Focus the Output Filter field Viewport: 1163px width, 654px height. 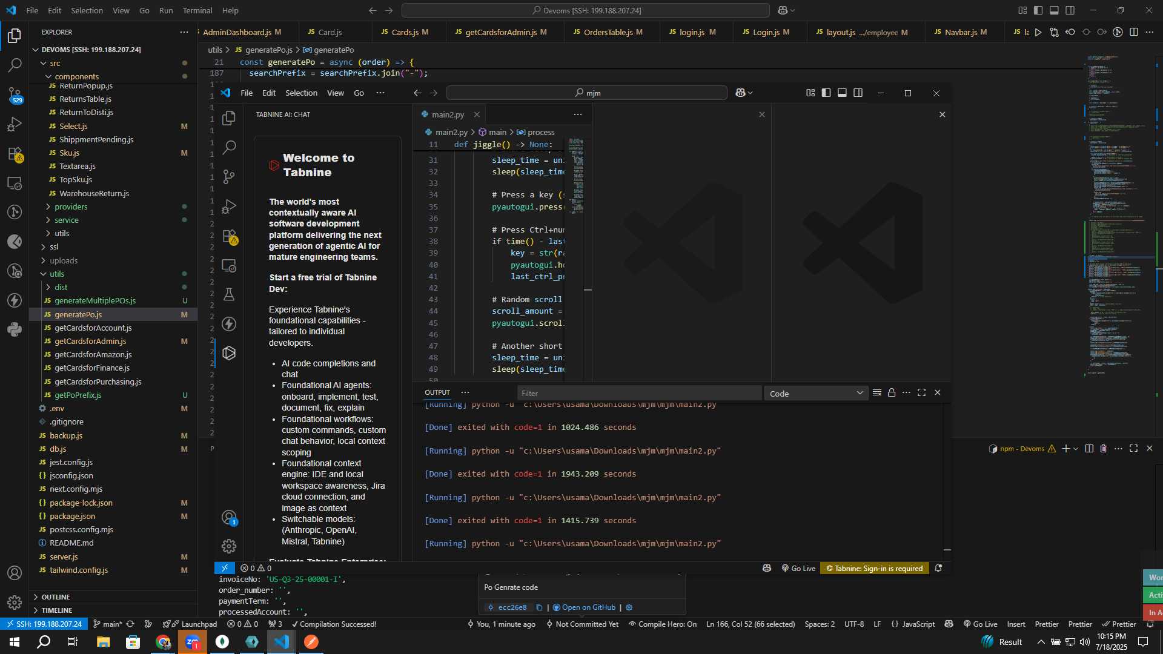pyautogui.click(x=639, y=394)
